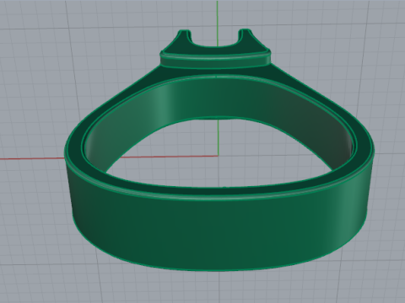Click the ring's forked prong setting on top
This screenshot has height=303, width=405.
215,49
